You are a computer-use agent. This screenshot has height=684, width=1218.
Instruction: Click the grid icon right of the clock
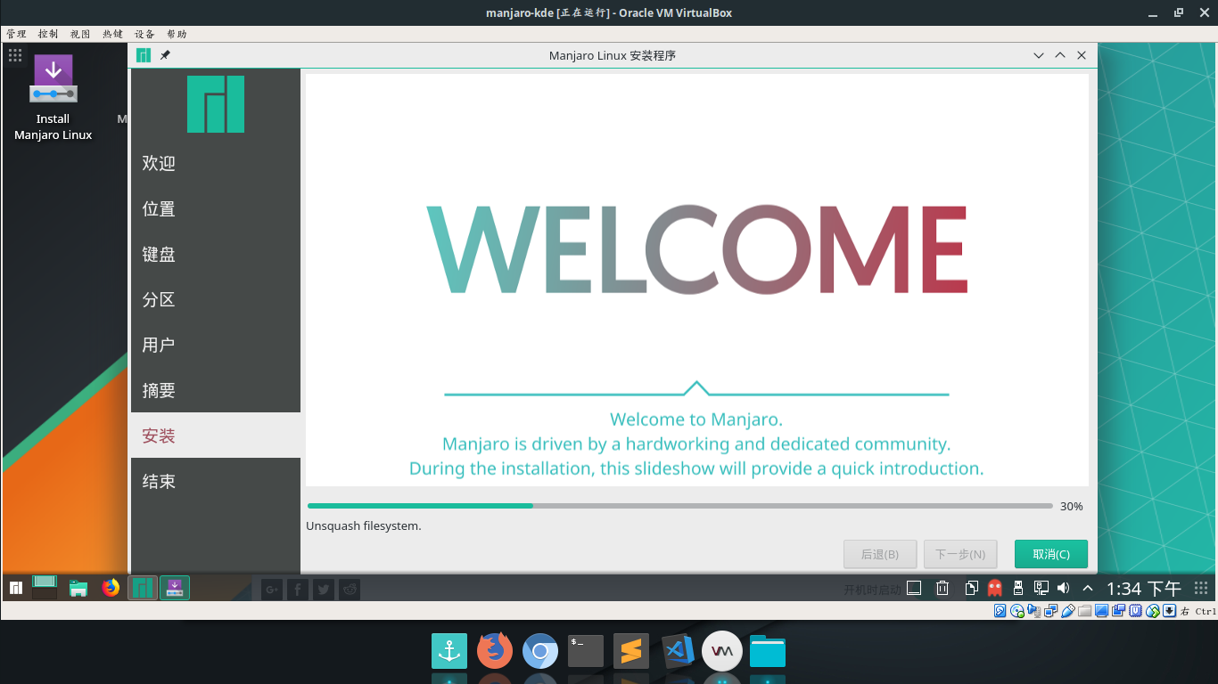point(1201,588)
